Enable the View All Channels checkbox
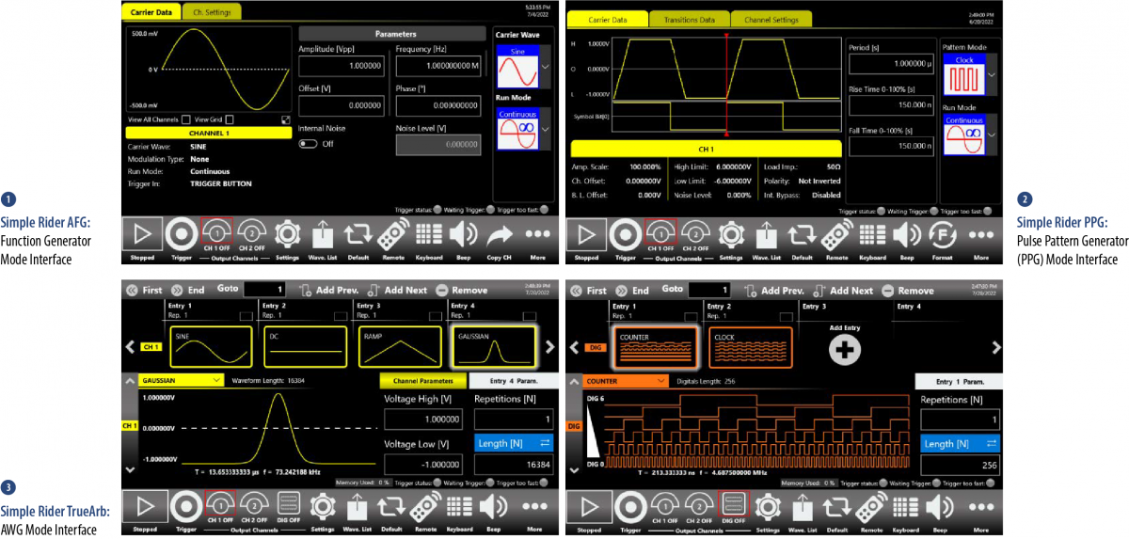 pyautogui.click(x=185, y=119)
